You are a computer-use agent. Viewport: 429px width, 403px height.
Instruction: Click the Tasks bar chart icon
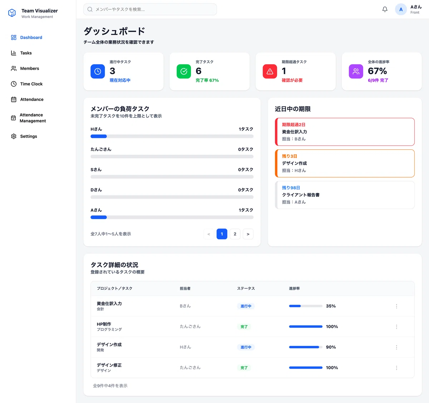14,53
